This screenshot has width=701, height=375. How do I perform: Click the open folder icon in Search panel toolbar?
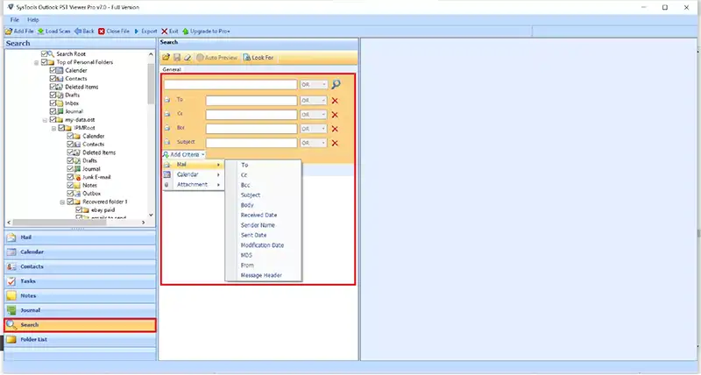pyautogui.click(x=166, y=57)
